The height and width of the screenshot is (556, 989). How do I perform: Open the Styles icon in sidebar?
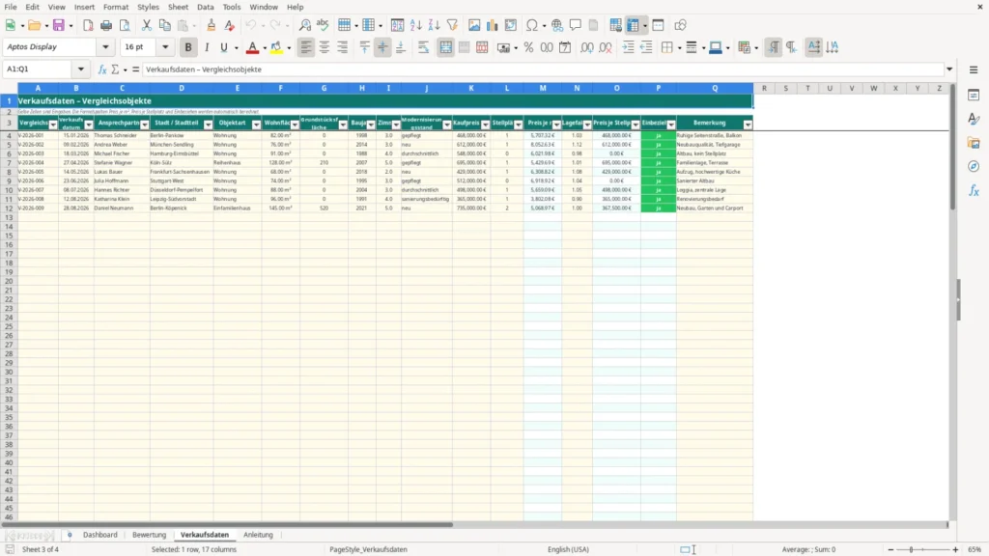click(974, 119)
